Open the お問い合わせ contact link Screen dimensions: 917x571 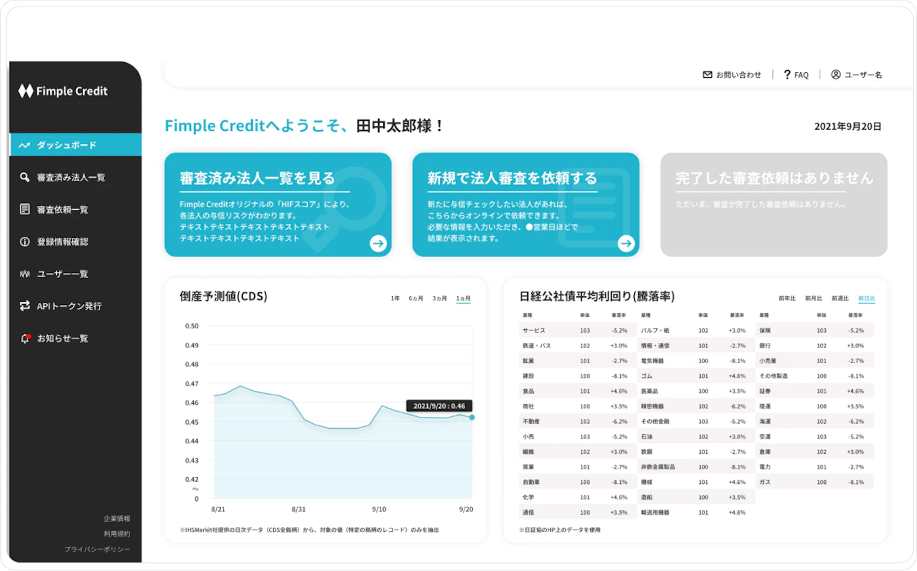[x=732, y=75]
